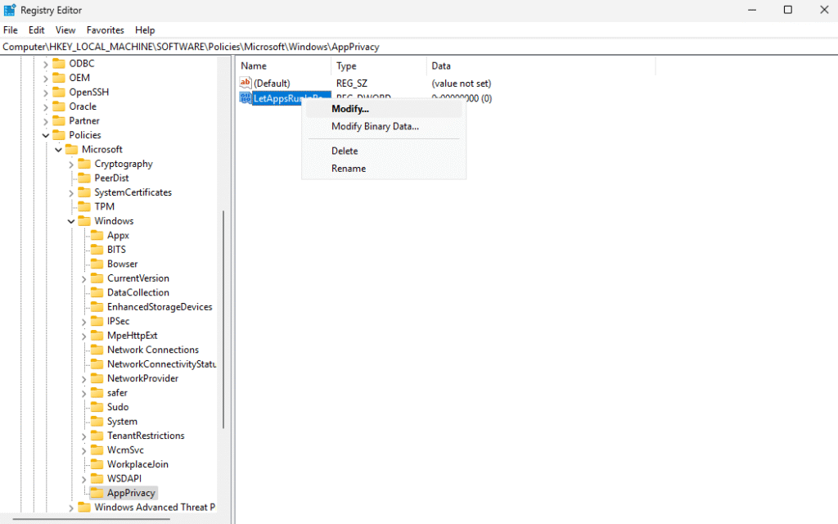Screen dimensions: 838x524
Task: Click the DataCollection folder icon
Action: pos(97,292)
